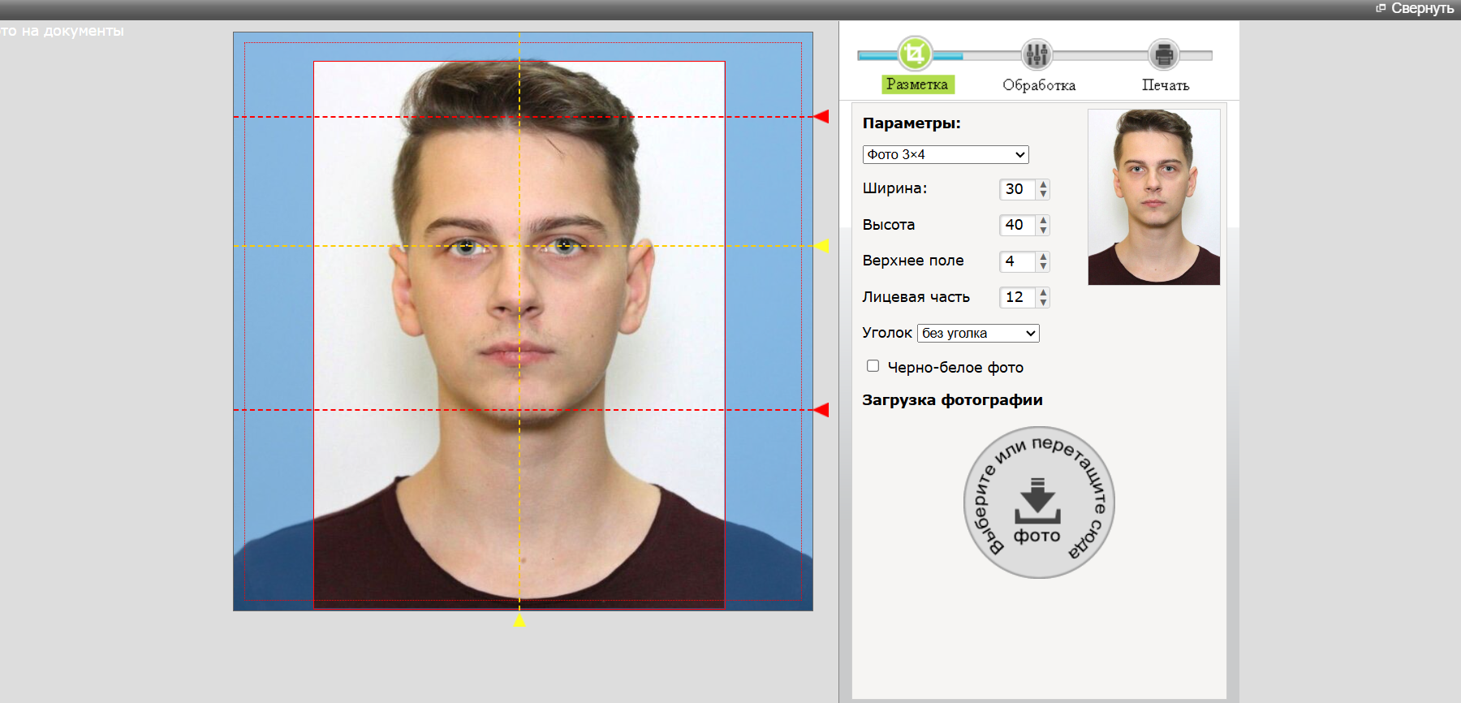Open the Печать printer step icon
Viewport: 1461px width, 703px height.
pyautogui.click(x=1164, y=54)
